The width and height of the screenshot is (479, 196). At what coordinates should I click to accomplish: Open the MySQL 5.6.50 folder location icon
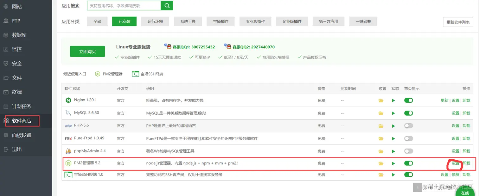point(381,113)
